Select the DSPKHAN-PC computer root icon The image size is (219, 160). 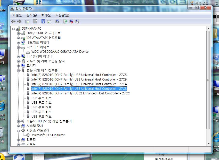click(18, 29)
